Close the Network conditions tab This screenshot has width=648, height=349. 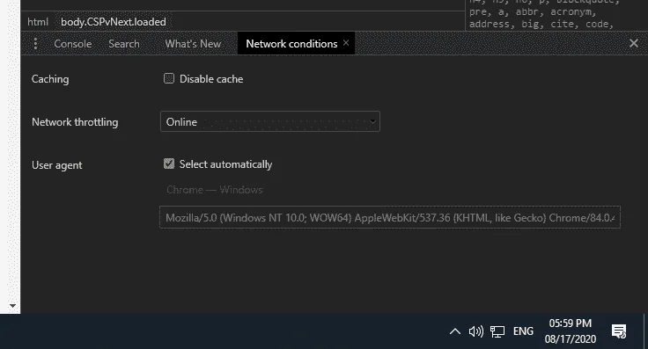coord(346,43)
